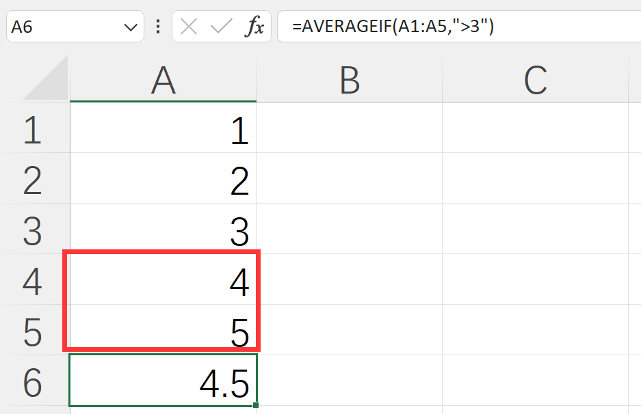Click the Cancel X icon in formula bar
Viewport: 641px width, 414px height.
189,27
